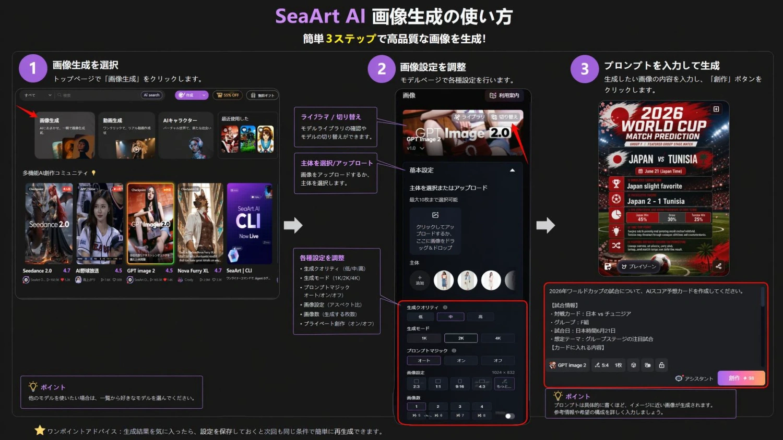Click the author avatar under GPT image 2
783x440 pixels.
coord(130,280)
